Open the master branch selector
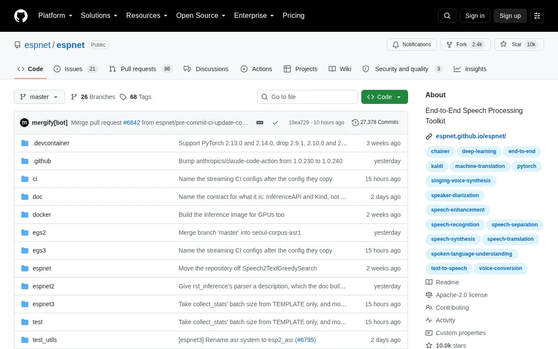 [39, 97]
